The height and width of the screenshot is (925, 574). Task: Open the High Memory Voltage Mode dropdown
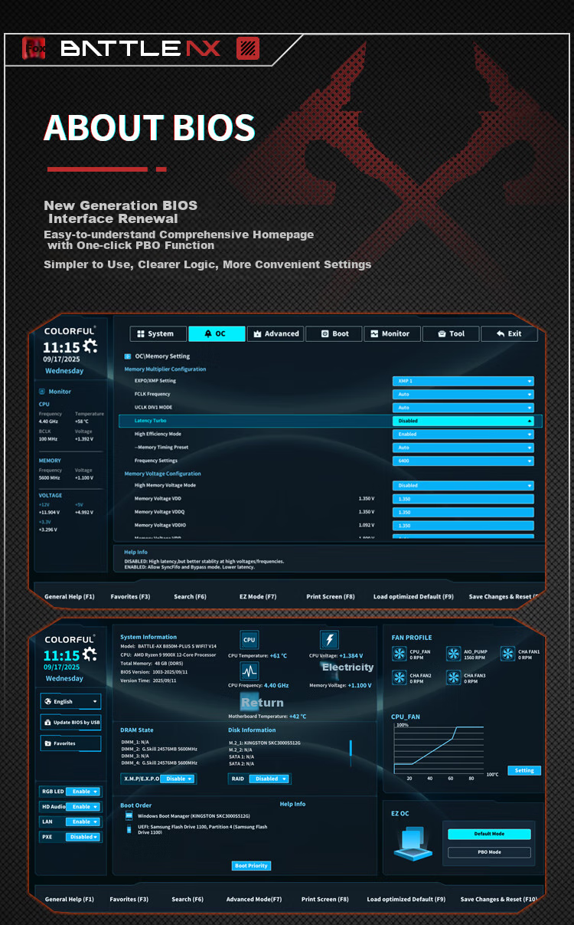coord(463,485)
